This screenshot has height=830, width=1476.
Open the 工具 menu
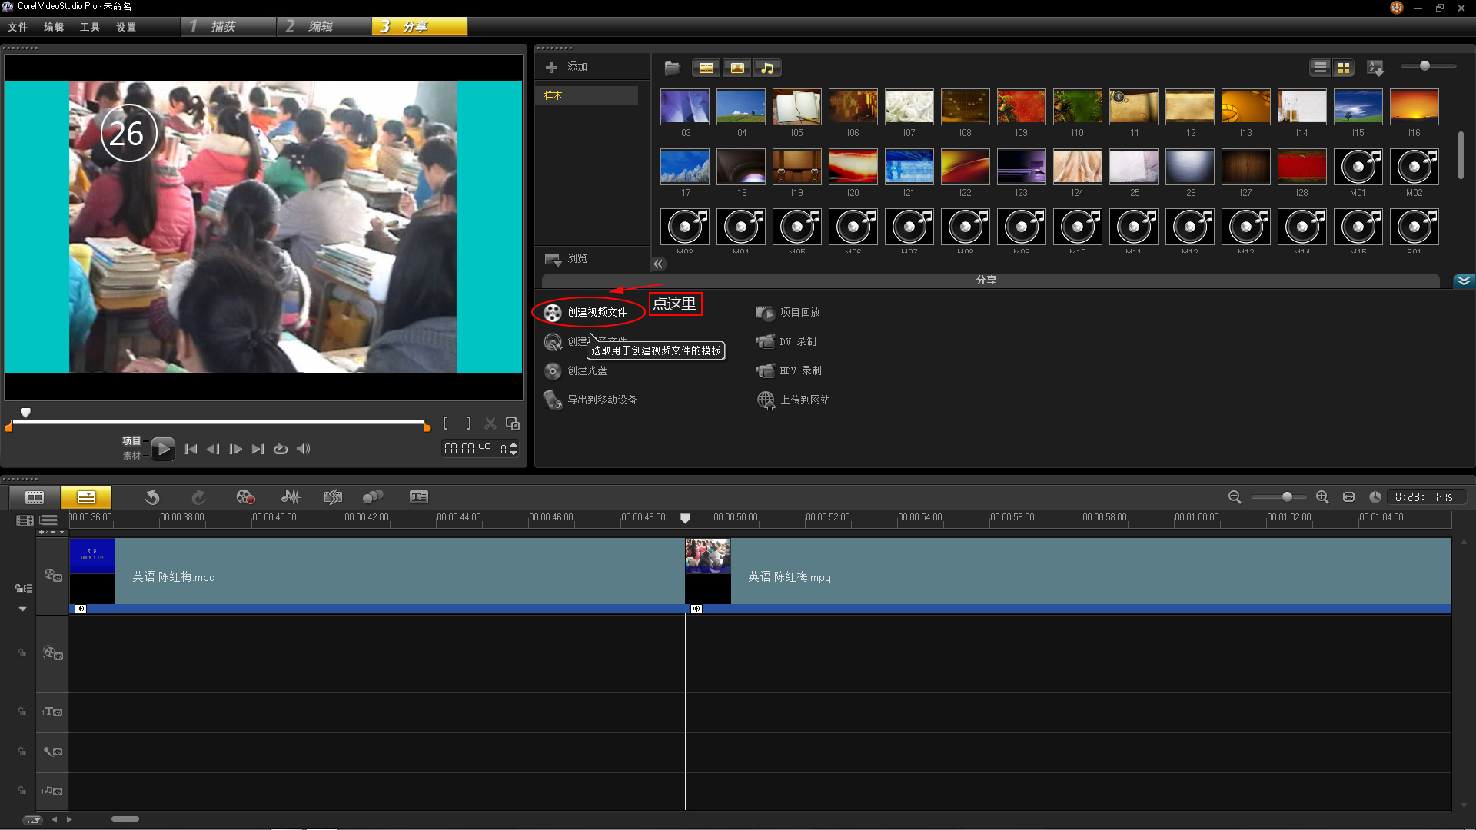point(90,27)
